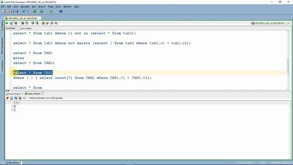Click the To Upper/Lower/InitCap icon

[56, 23]
